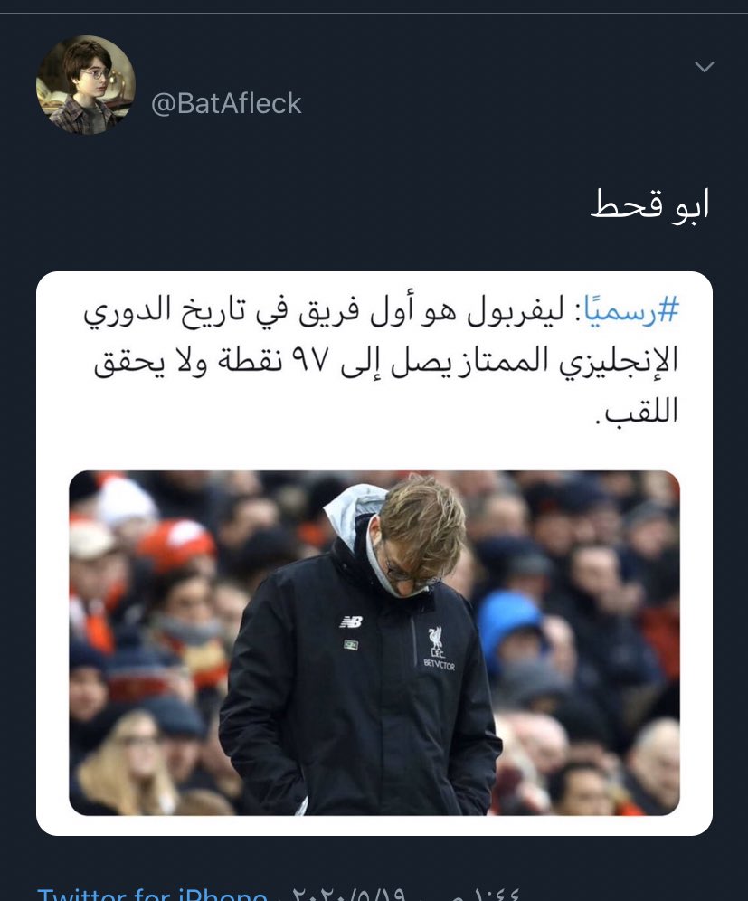The width and height of the screenshot is (748, 901).
Task: Open the @BatAfleck handle profile
Action: [226, 104]
